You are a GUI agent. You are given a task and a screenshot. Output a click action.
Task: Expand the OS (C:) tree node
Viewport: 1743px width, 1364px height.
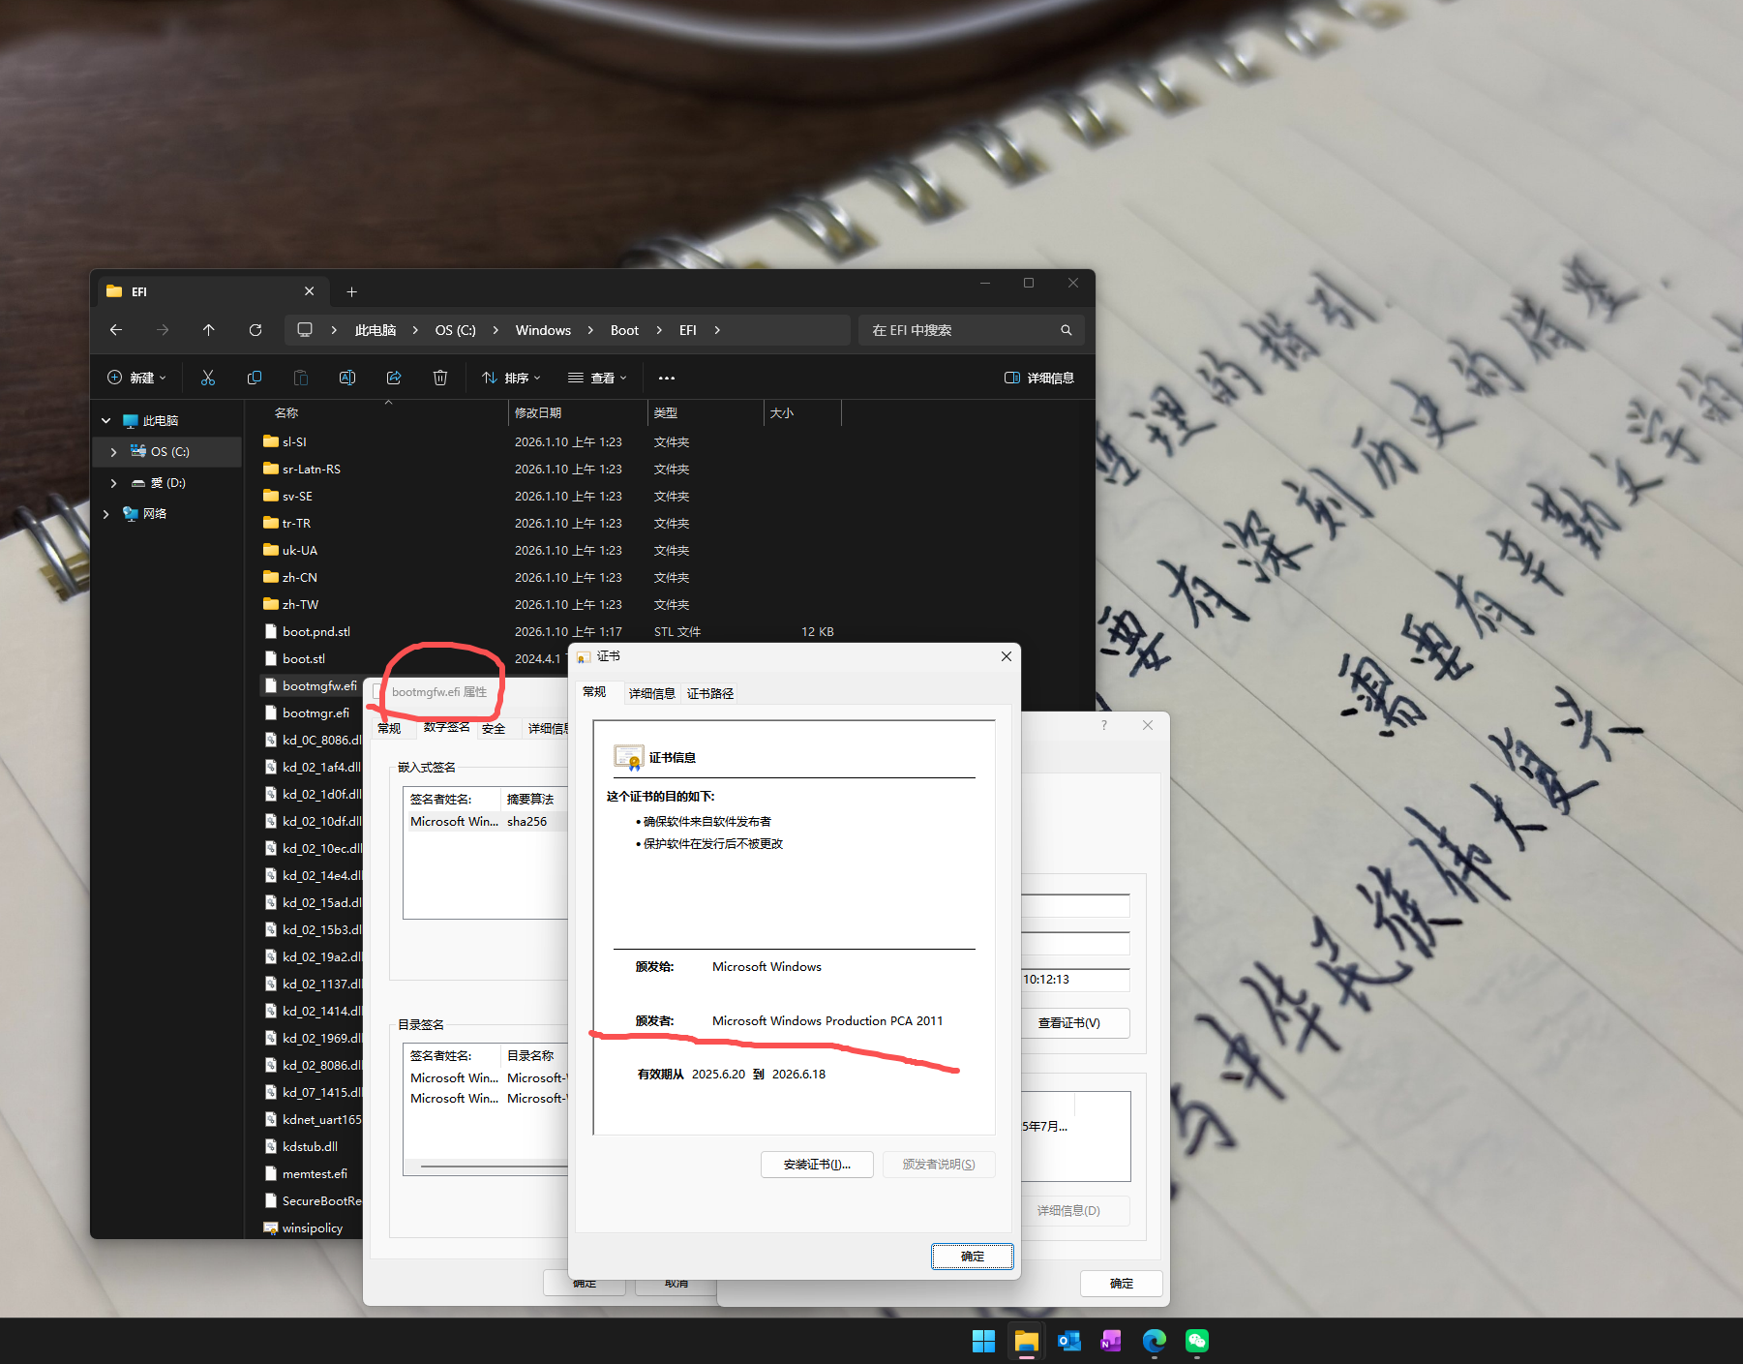[114, 452]
